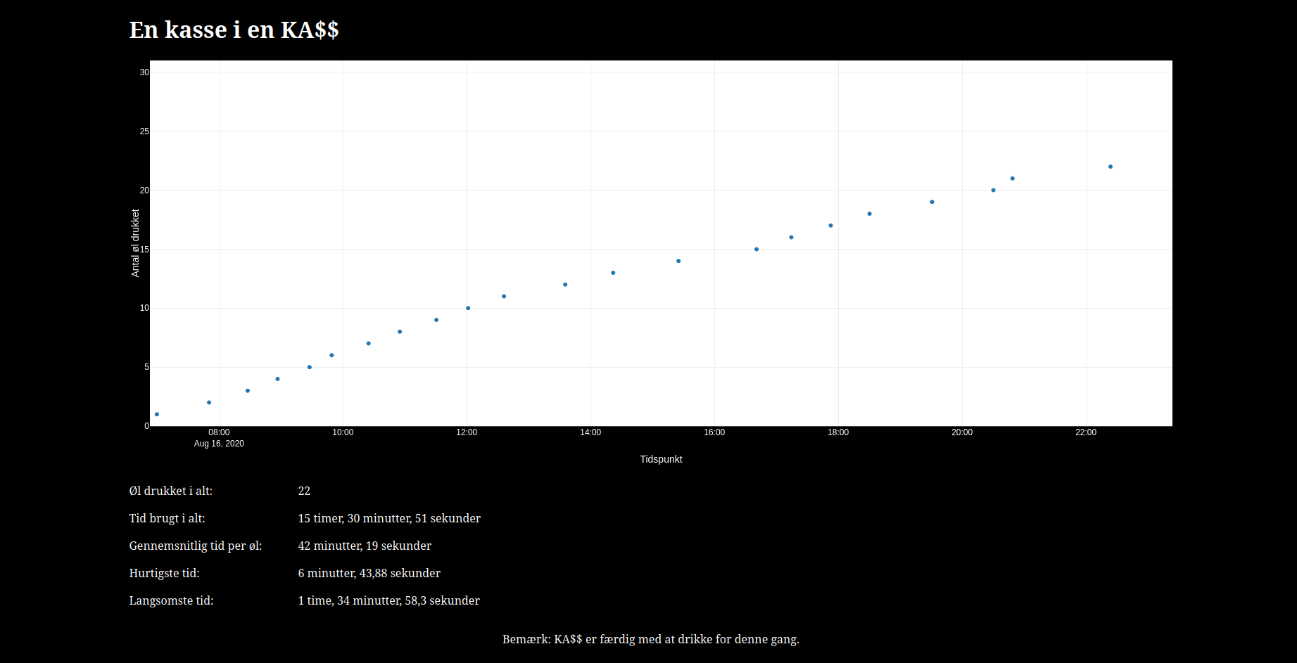The height and width of the screenshot is (663, 1297).
Task: Click the data point at 20 beers
Action: 993,190
